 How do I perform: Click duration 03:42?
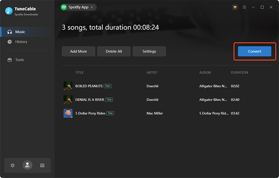(x=235, y=113)
